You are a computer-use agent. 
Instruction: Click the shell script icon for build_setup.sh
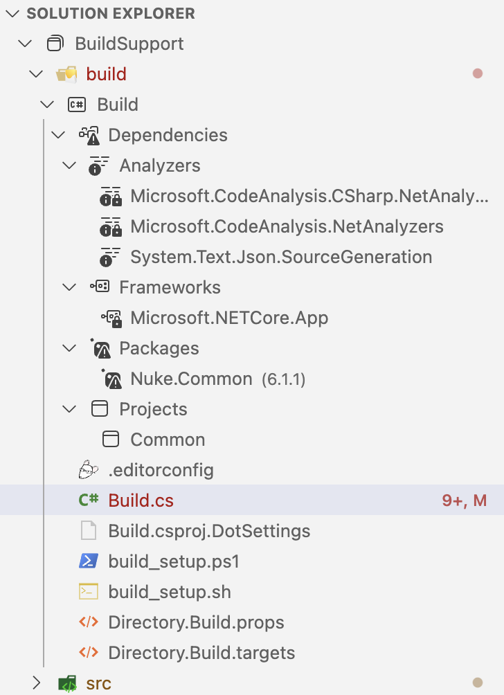pos(89,592)
